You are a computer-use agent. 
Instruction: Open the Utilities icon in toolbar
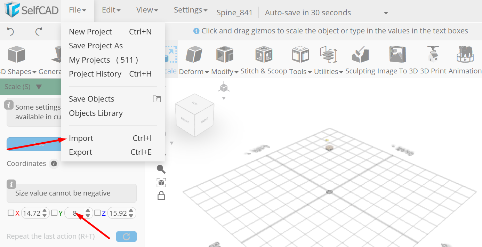pyautogui.click(x=328, y=55)
